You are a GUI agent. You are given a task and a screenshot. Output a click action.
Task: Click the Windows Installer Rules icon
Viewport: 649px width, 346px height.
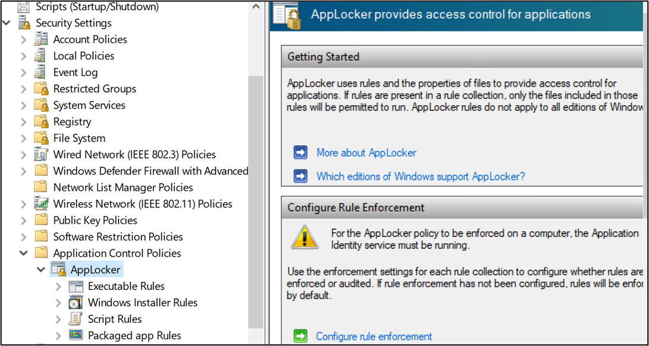(76, 303)
